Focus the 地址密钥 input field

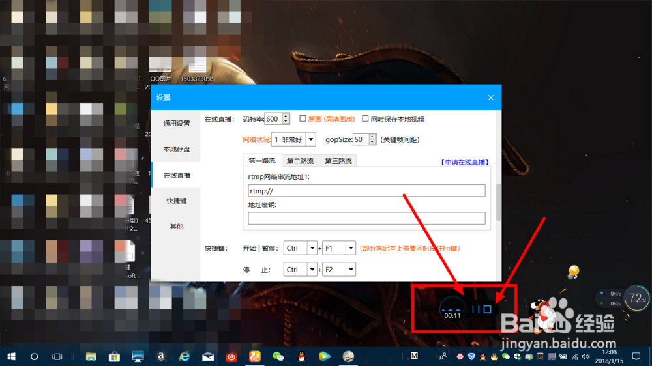point(366,219)
